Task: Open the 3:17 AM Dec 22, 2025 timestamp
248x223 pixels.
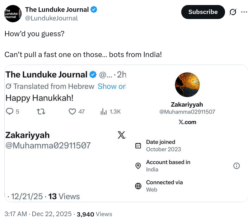Action: (x=38, y=214)
